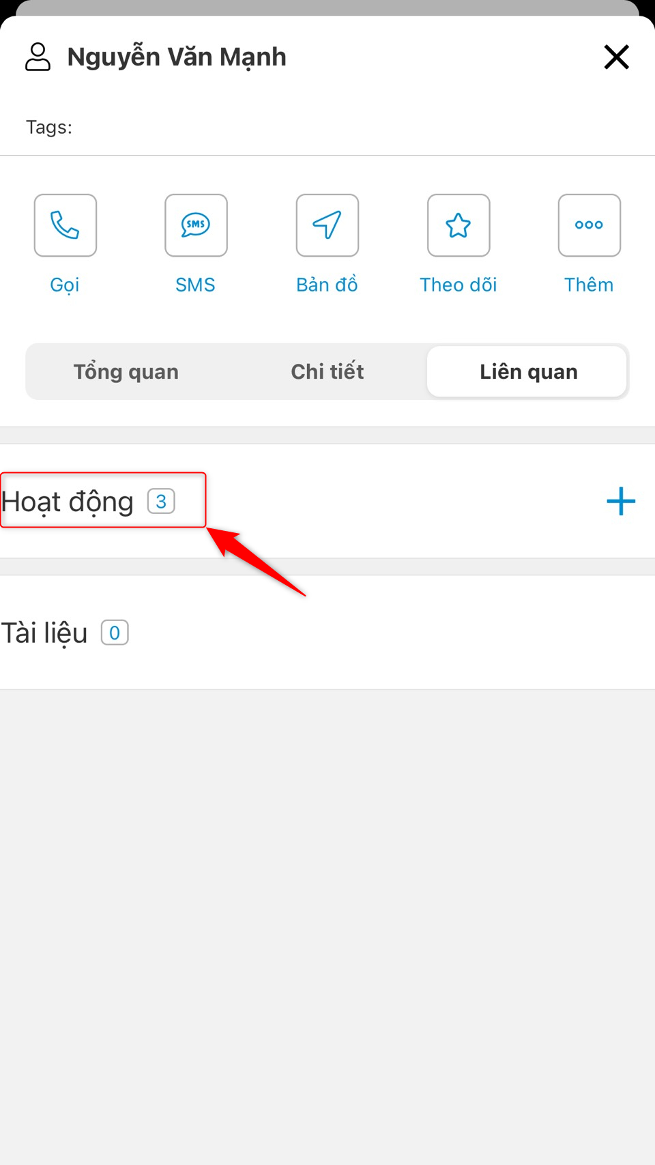Tap the Thêm text label

click(x=589, y=285)
